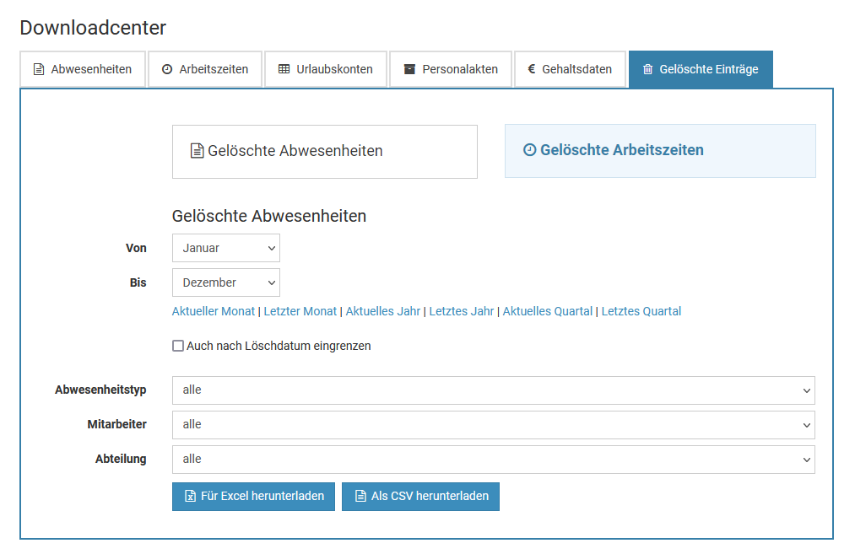Choose the 'Letztes Quartal' shortcut link

click(x=641, y=311)
